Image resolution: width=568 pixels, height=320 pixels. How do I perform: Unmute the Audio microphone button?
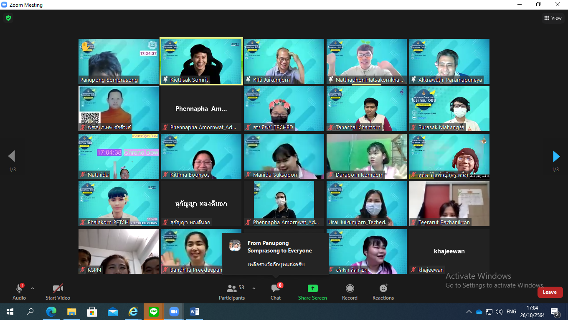[x=19, y=291]
